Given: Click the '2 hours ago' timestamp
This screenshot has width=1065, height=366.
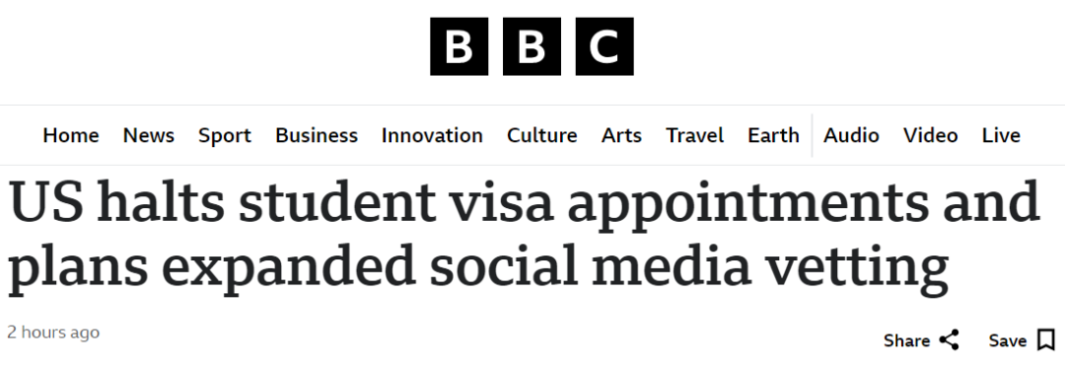Looking at the screenshot, I should click(x=53, y=332).
